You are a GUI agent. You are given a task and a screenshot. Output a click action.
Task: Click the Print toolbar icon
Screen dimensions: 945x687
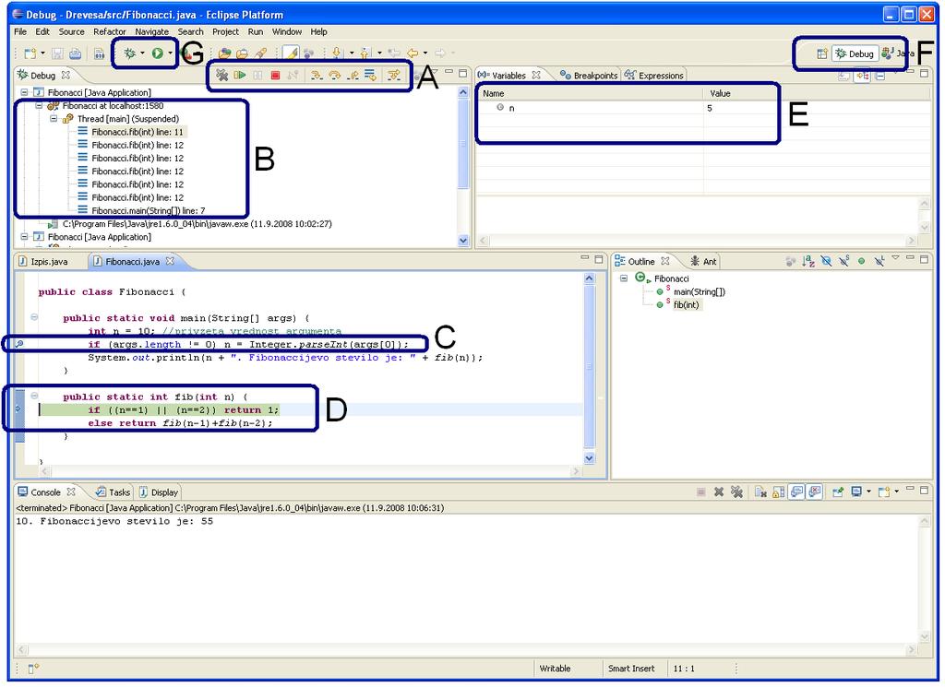click(x=76, y=53)
